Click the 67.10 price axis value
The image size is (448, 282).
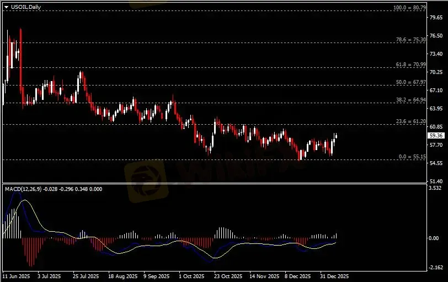[436, 91]
